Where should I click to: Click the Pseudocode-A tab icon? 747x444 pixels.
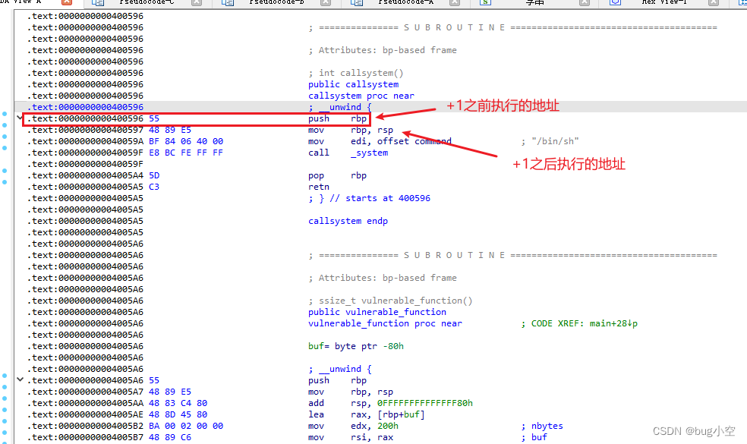(x=357, y=2)
